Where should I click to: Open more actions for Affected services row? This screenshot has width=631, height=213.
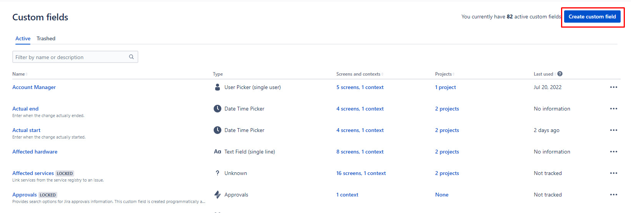pos(613,173)
